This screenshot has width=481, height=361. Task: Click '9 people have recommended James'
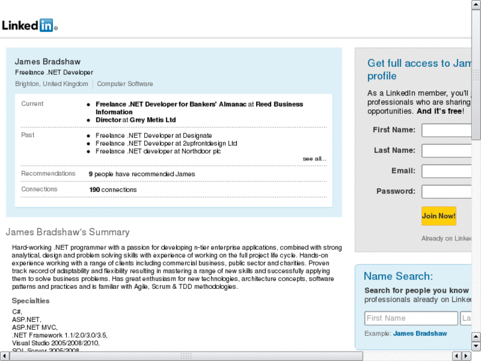coord(142,174)
